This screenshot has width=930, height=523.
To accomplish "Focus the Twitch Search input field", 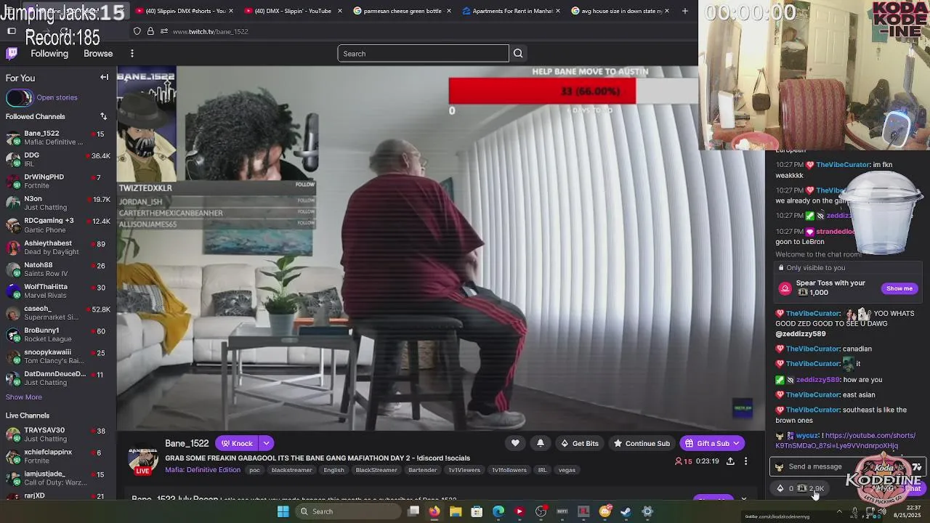I will pos(423,54).
